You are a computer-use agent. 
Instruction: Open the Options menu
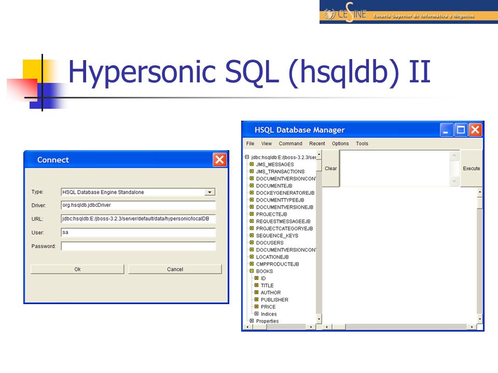click(x=340, y=144)
